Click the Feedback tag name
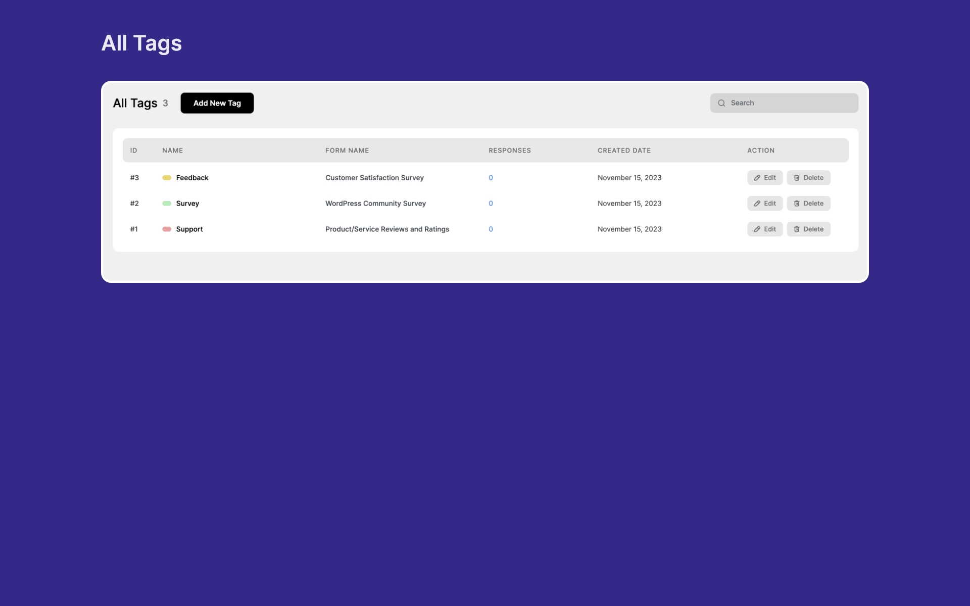Image resolution: width=970 pixels, height=606 pixels. tap(192, 178)
